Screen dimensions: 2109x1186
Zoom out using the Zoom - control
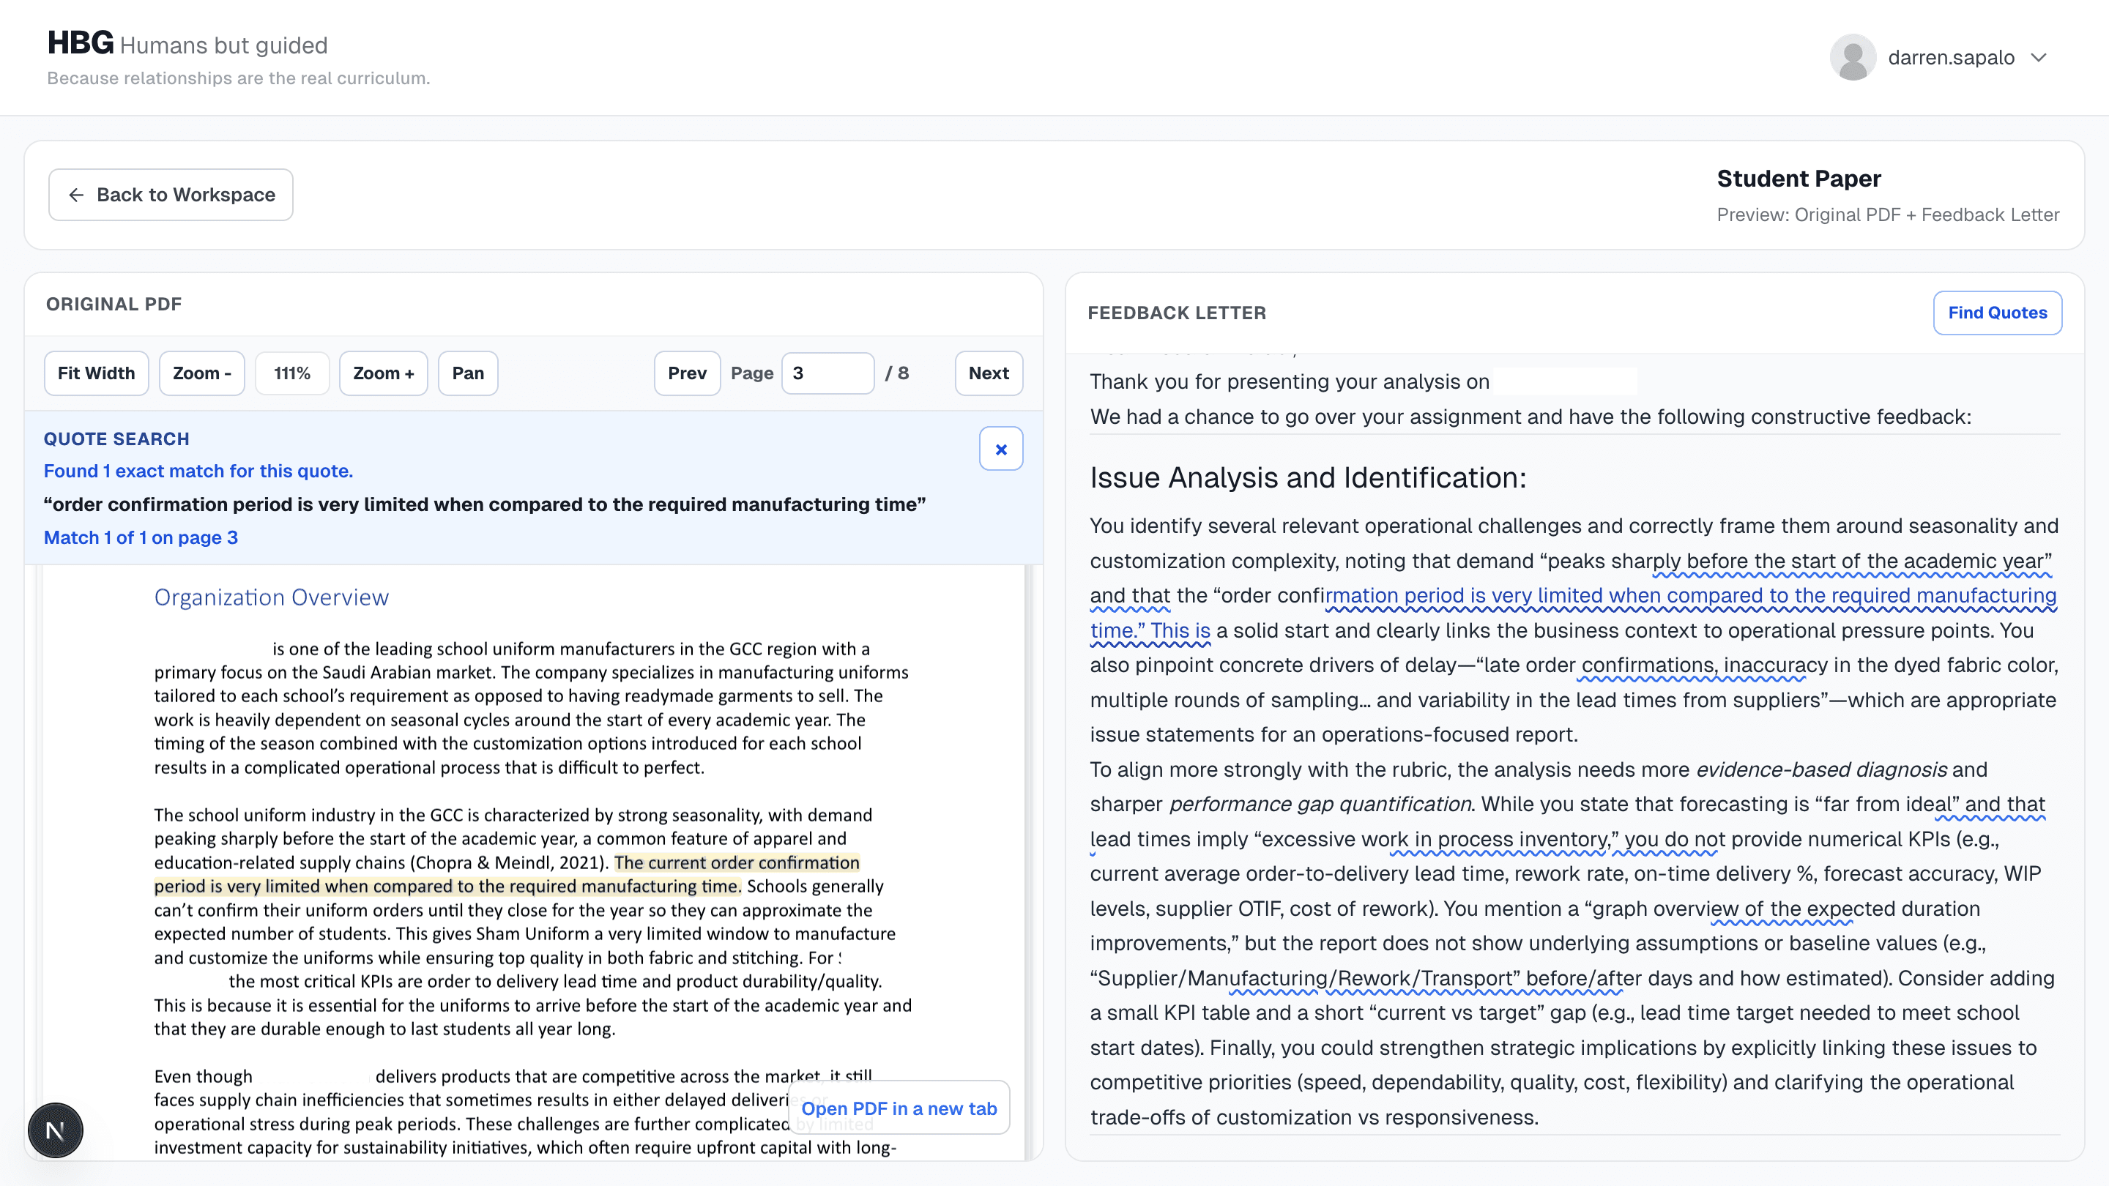(x=201, y=373)
